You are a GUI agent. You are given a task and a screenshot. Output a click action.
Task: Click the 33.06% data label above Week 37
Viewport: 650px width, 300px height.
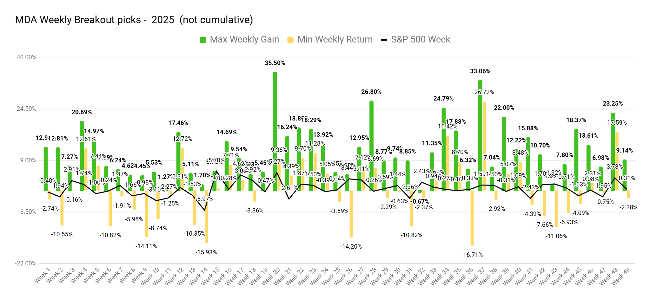tap(480, 71)
